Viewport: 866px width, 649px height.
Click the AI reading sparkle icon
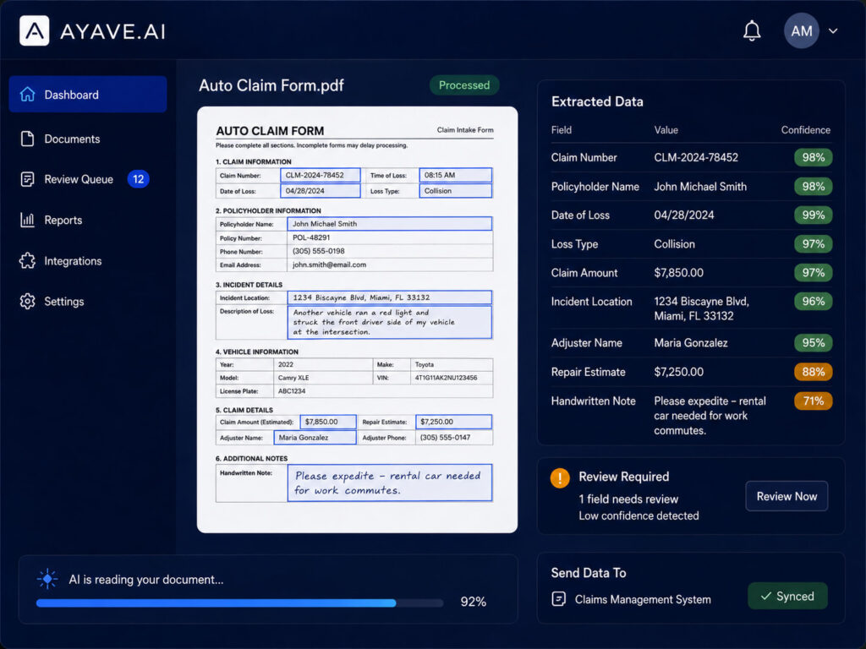tap(47, 578)
